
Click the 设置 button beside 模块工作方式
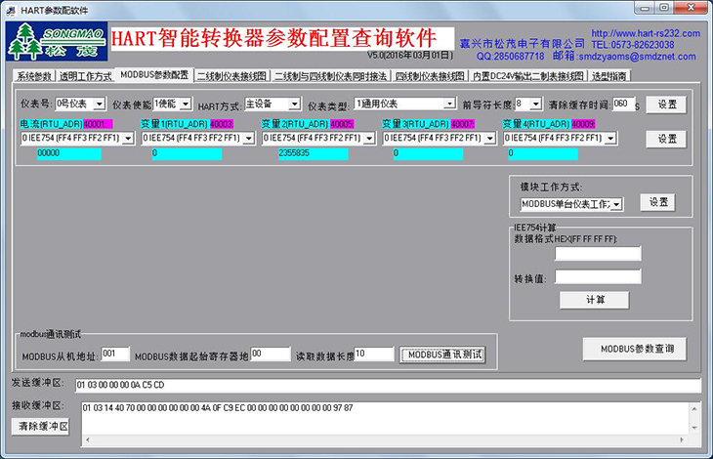(x=657, y=202)
